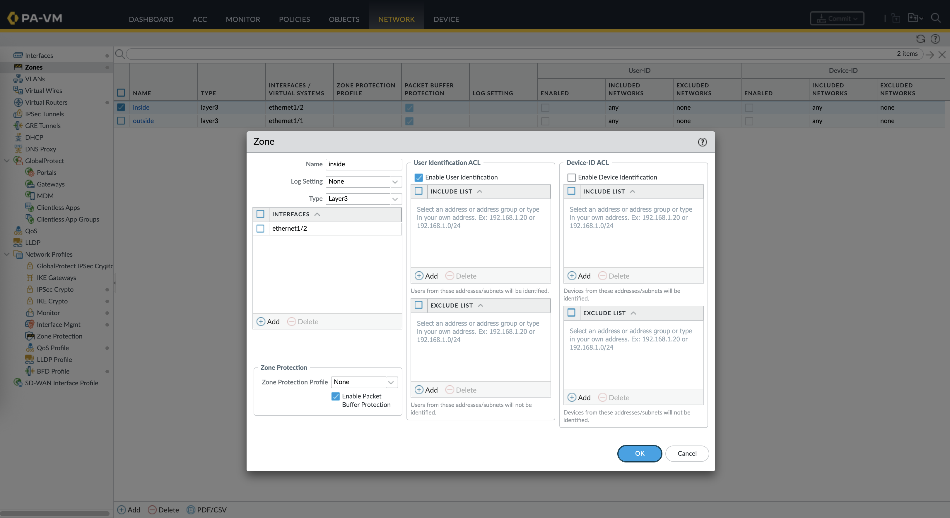Click the search magnifier icon in header

click(935, 18)
